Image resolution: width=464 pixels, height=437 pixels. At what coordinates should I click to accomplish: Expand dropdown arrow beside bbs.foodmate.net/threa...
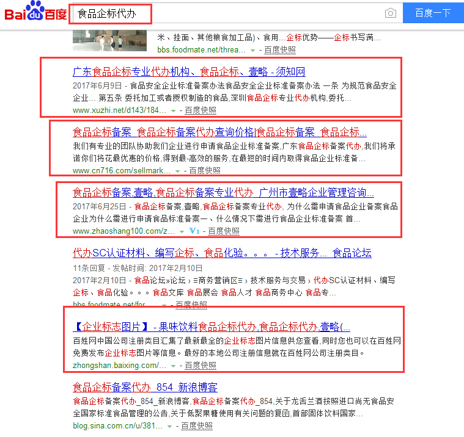point(252,51)
